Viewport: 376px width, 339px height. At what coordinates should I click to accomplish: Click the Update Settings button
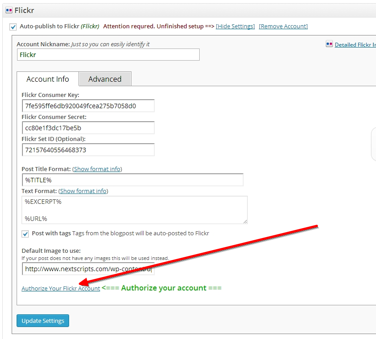(43, 321)
